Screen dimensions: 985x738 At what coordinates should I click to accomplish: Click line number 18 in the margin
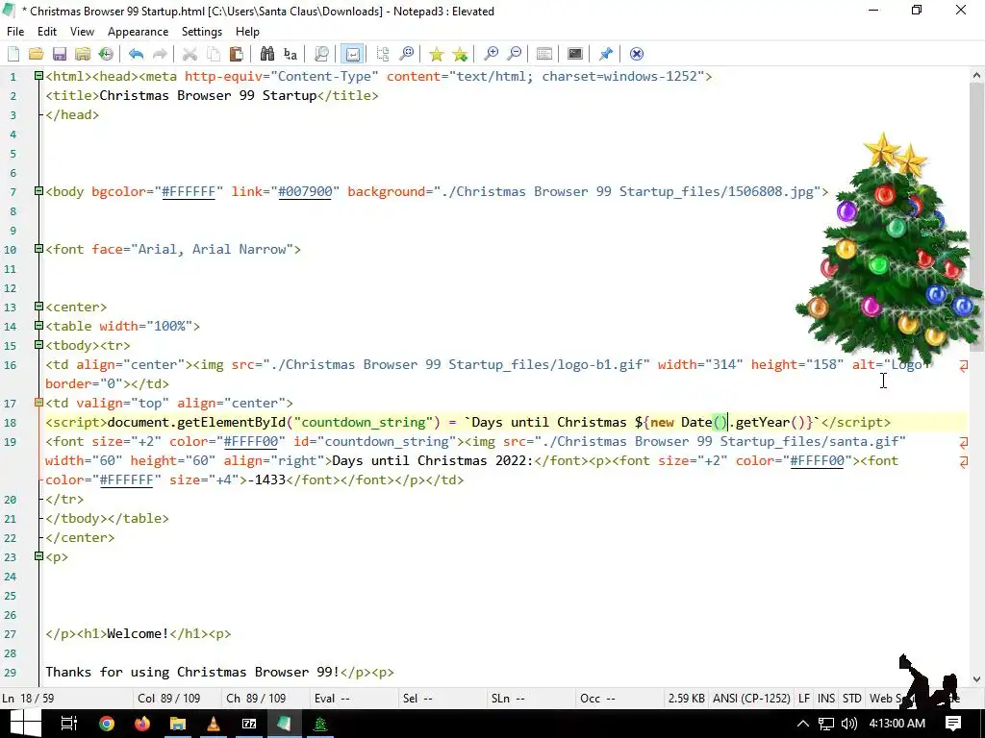(10, 423)
